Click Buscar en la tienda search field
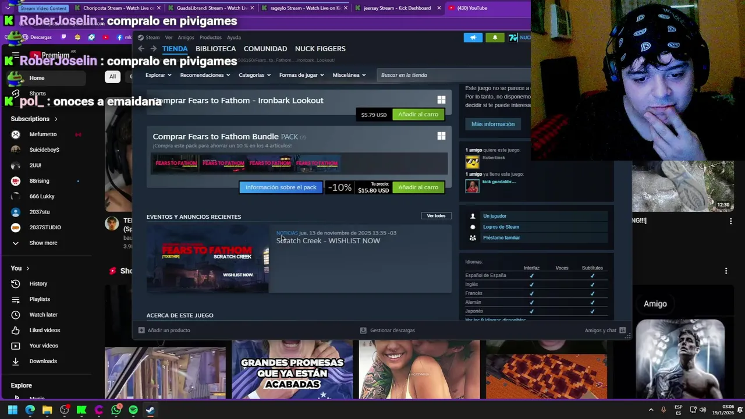The height and width of the screenshot is (419, 745). click(454, 75)
